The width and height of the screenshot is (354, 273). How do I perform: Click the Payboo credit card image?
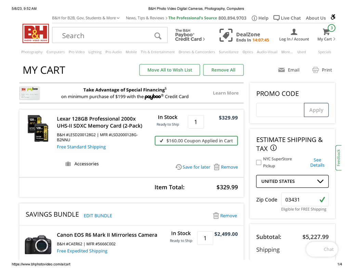coord(29,93)
